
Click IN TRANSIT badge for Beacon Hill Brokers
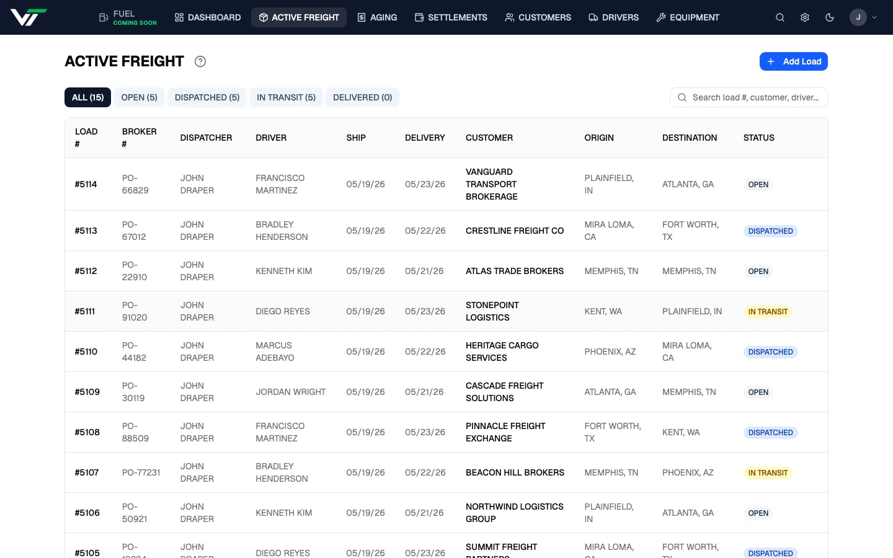point(768,473)
